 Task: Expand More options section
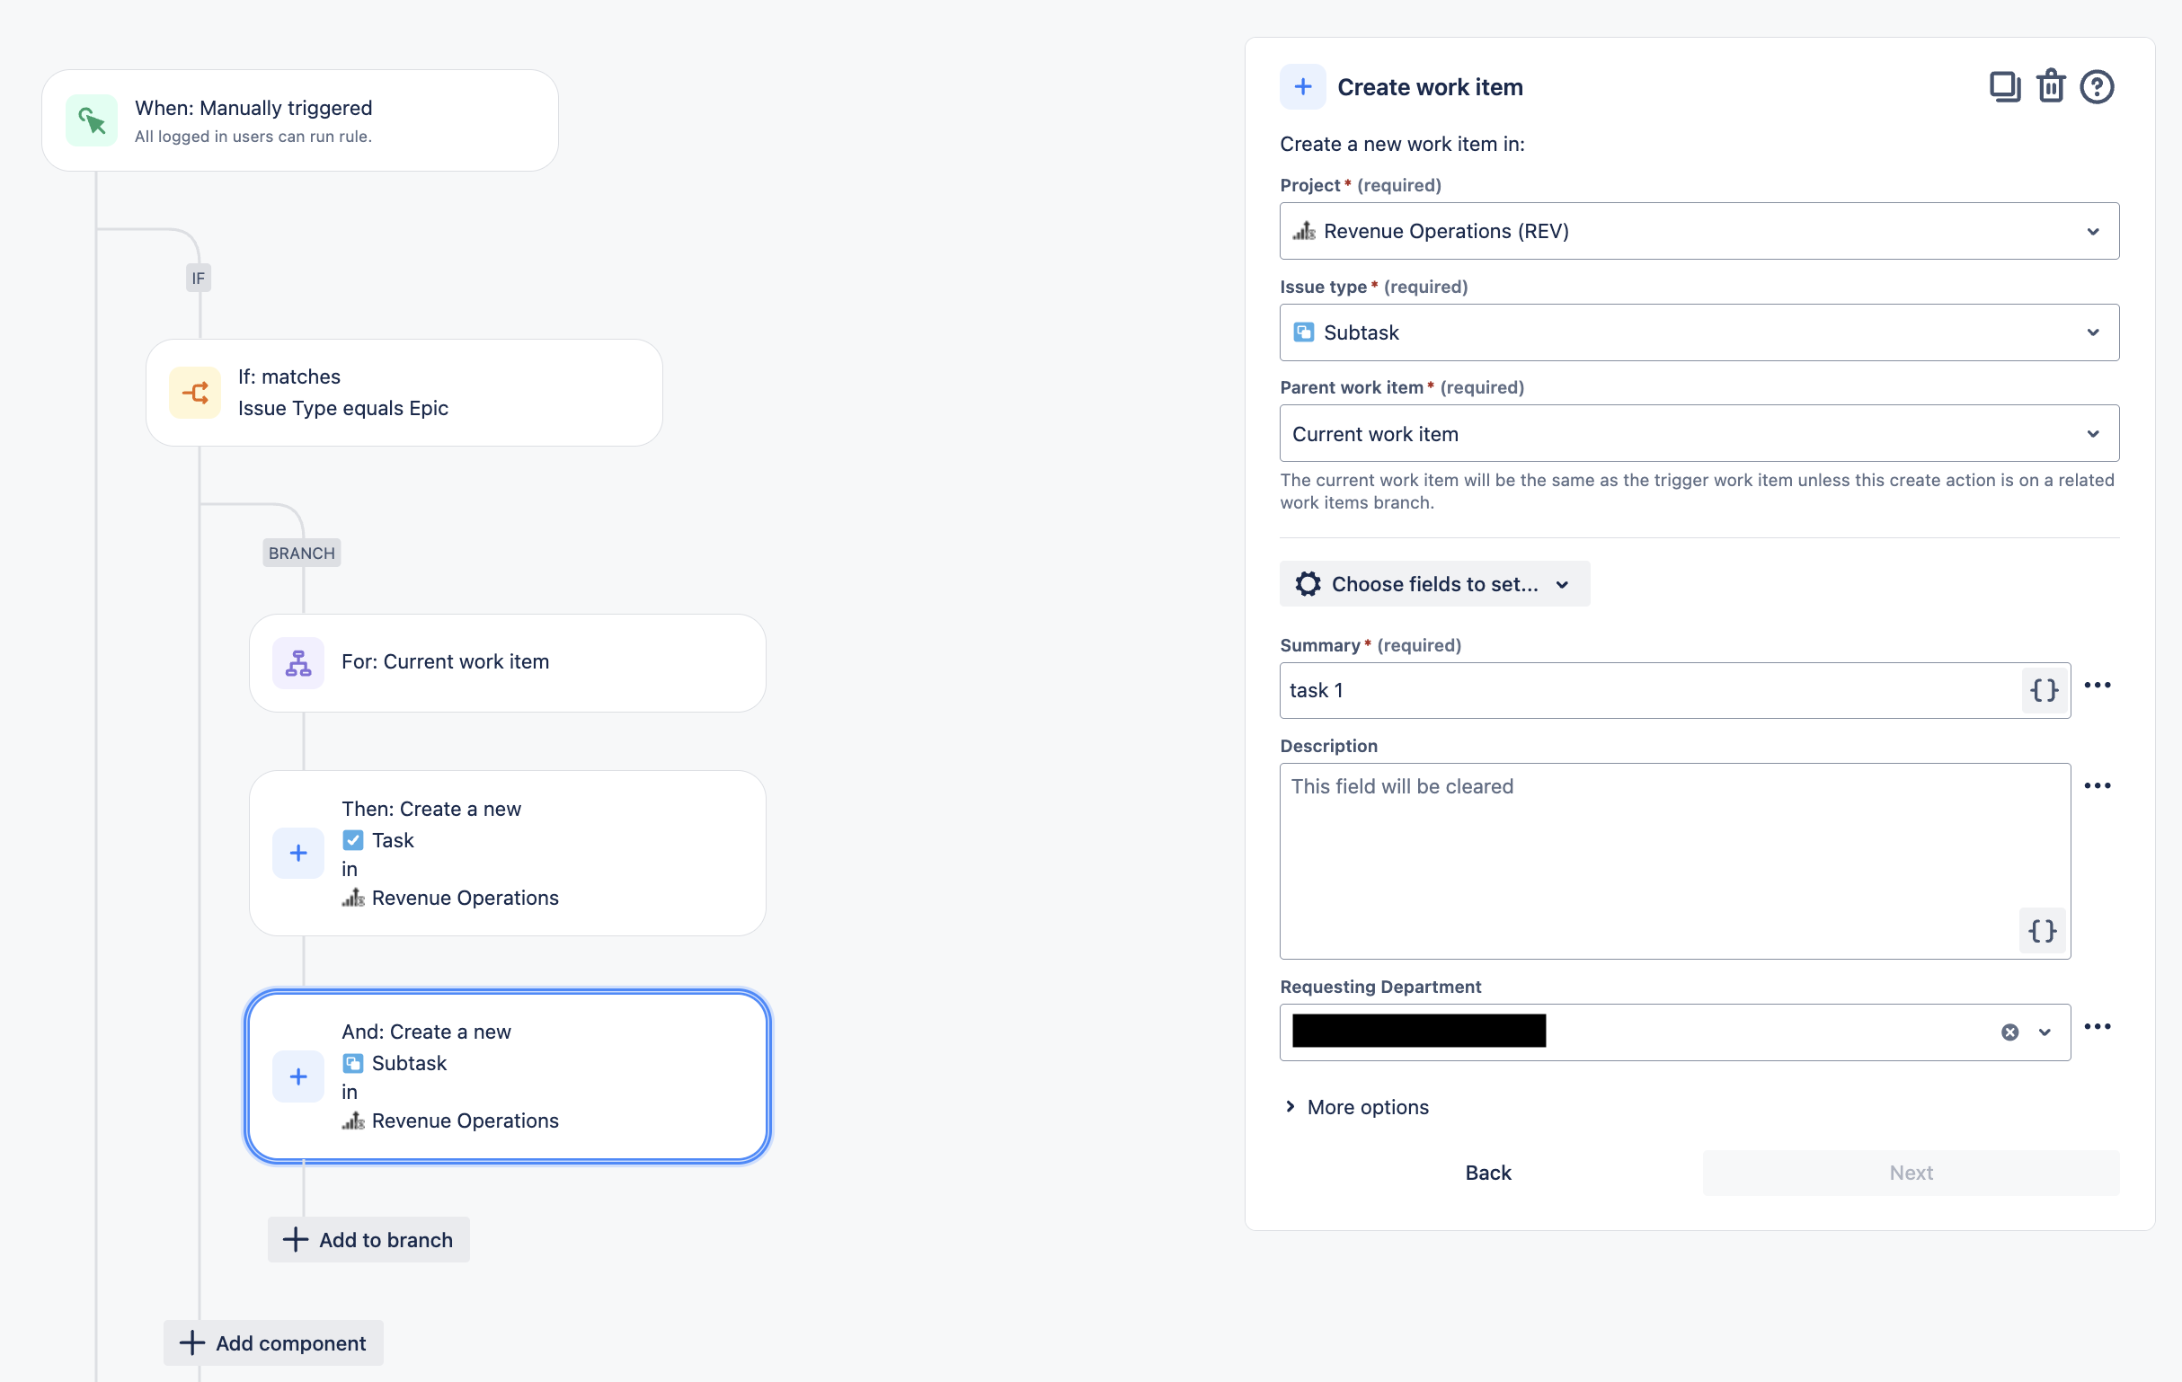(x=1356, y=1107)
